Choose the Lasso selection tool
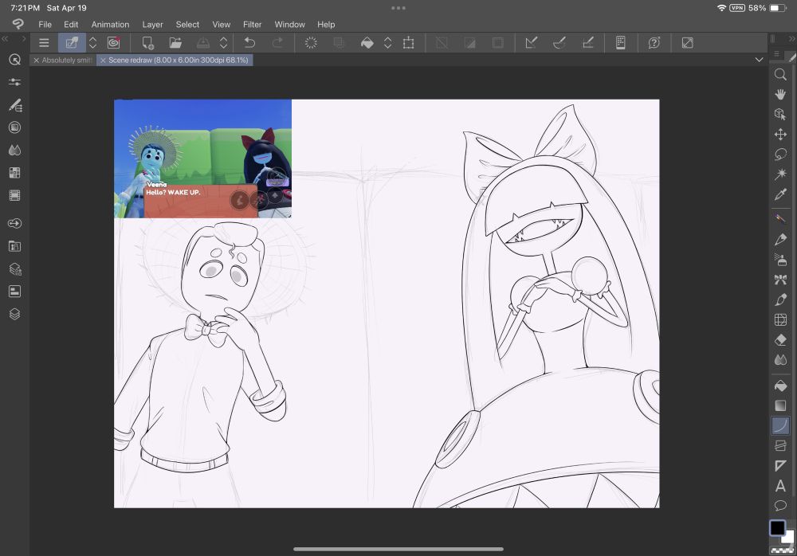Image resolution: width=797 pixels, height=556 pixels. tap(780, 155)
